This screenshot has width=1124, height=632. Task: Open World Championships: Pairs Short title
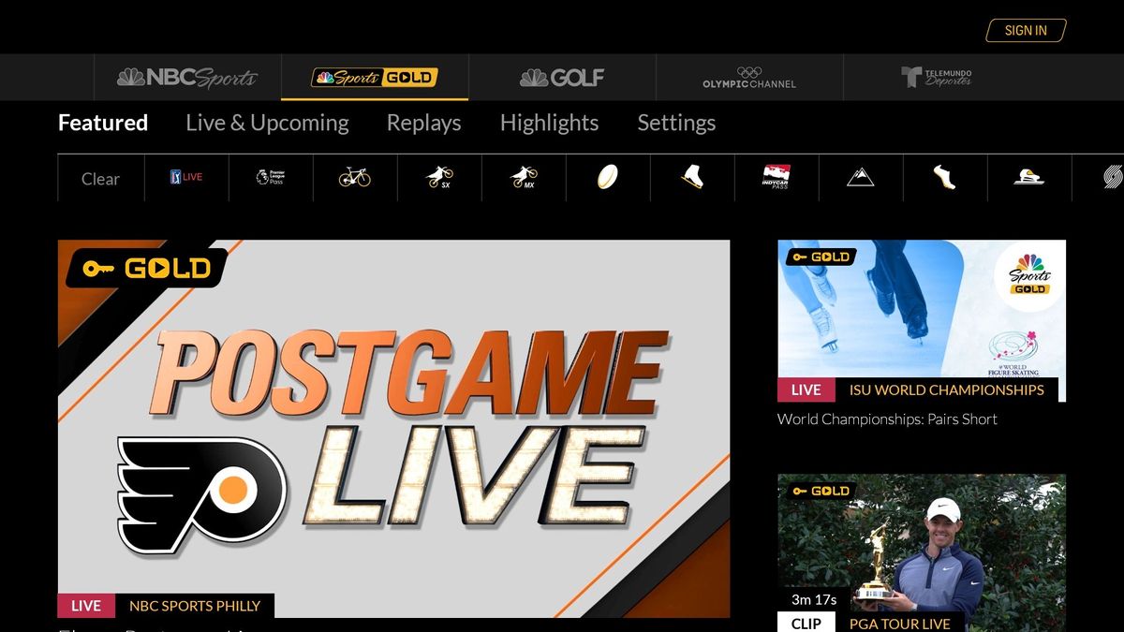point(887,419)
